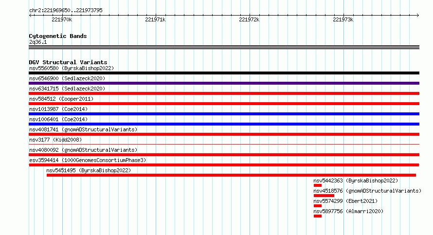Click the left arrowhead of the ruler
433x235 pixels.
pos(31,15)
